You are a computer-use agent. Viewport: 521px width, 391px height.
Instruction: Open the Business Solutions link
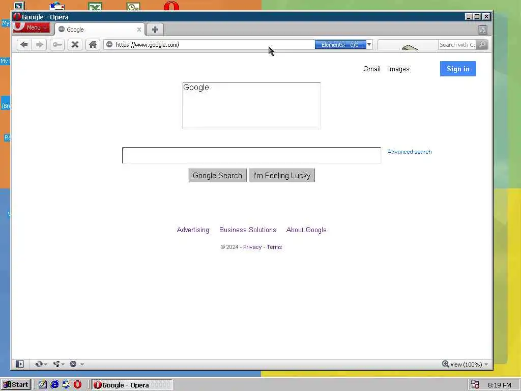pos(248,230)
